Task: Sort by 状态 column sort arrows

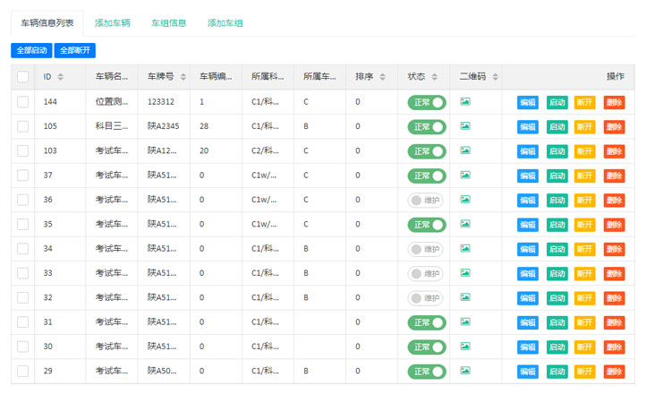Action: [x=434, y=77]
